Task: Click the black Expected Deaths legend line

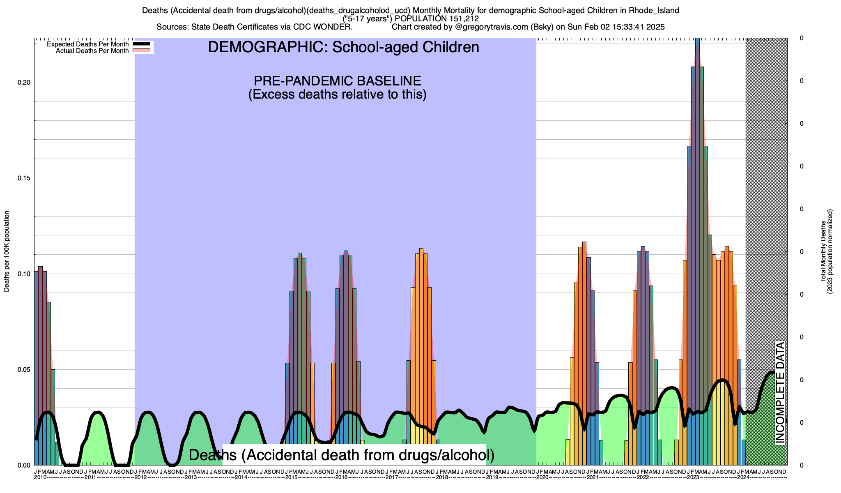Action: point(142,44)
